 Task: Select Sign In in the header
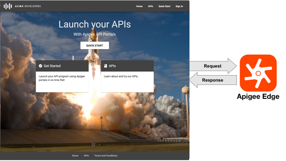(179, 6)
